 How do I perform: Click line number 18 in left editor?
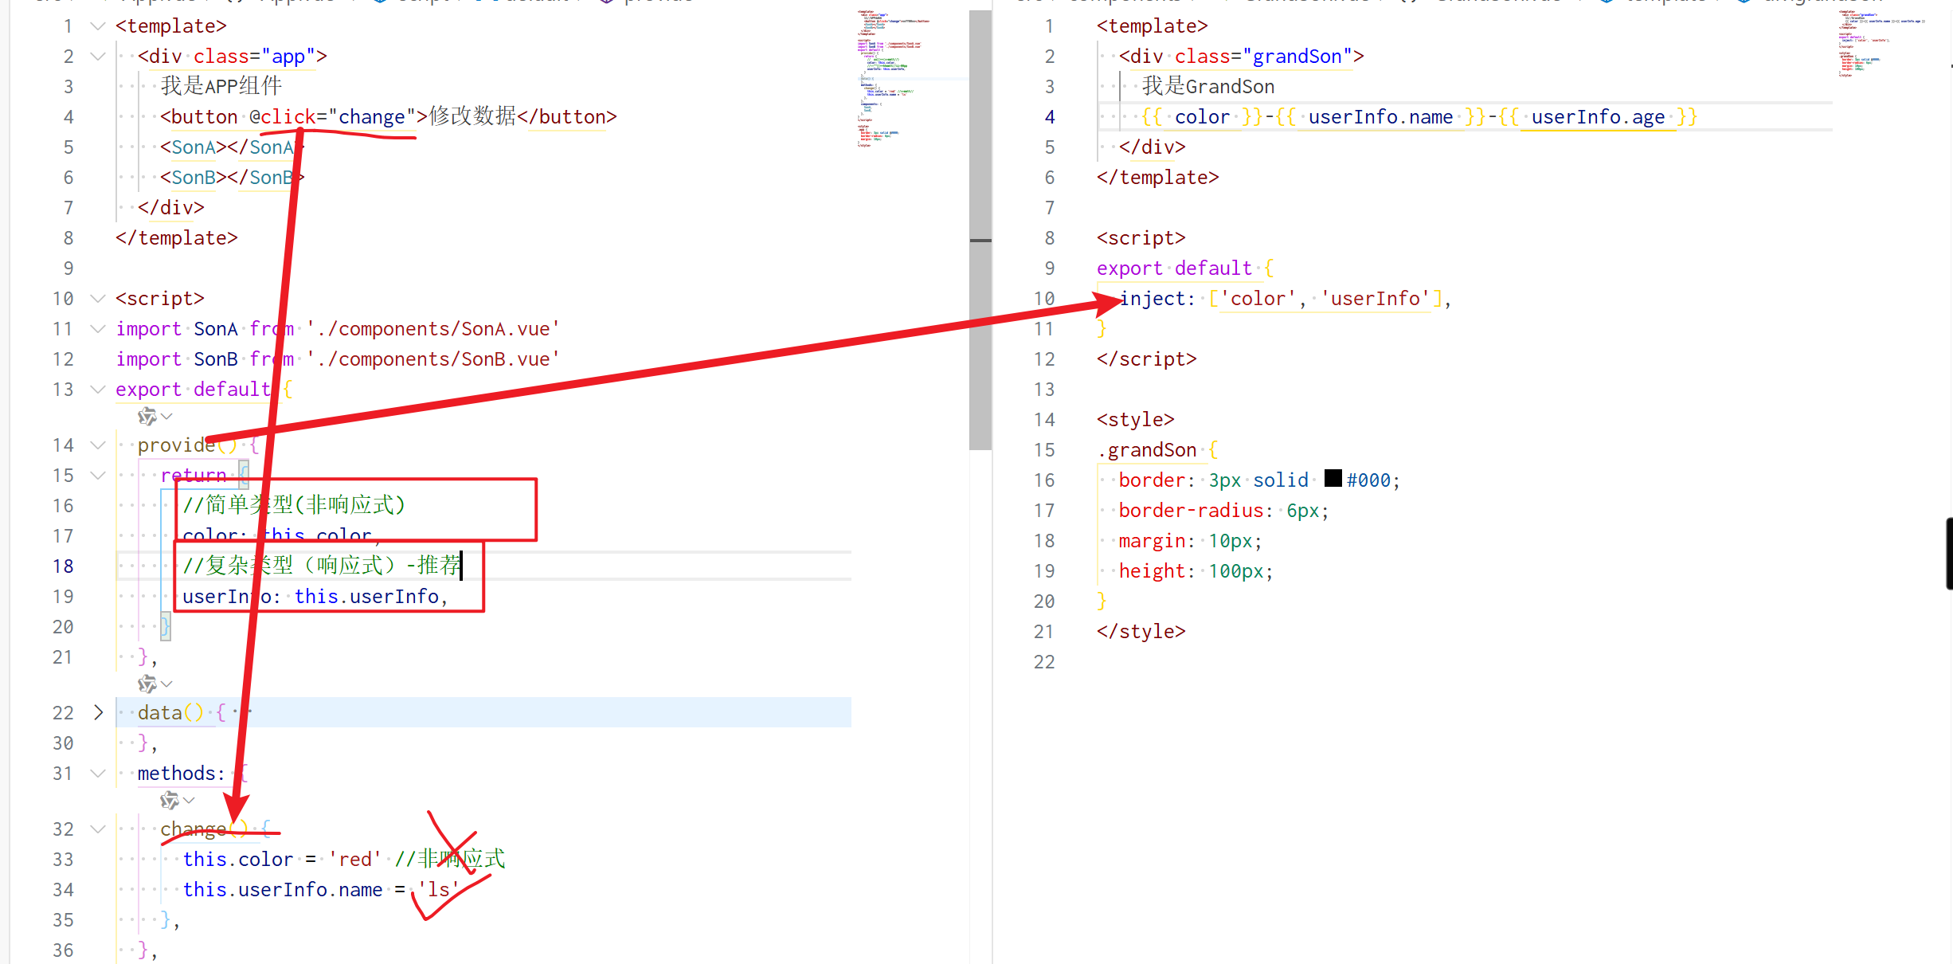point(63,566)
